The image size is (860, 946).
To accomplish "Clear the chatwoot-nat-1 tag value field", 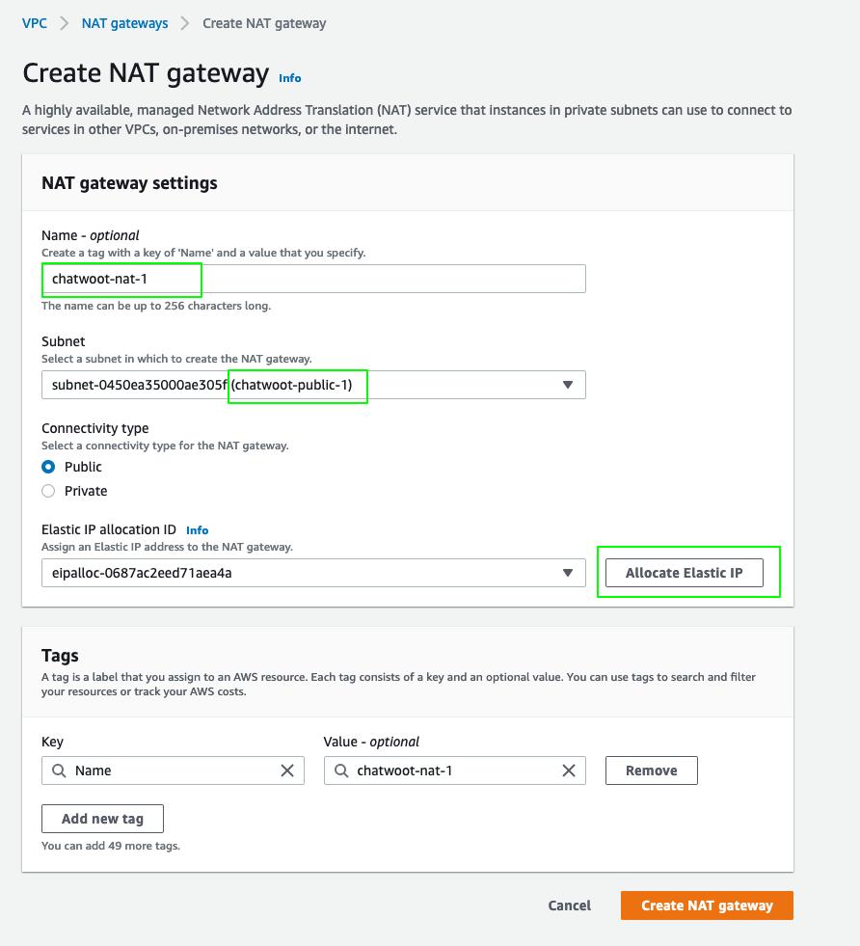I will coord(569,770).
